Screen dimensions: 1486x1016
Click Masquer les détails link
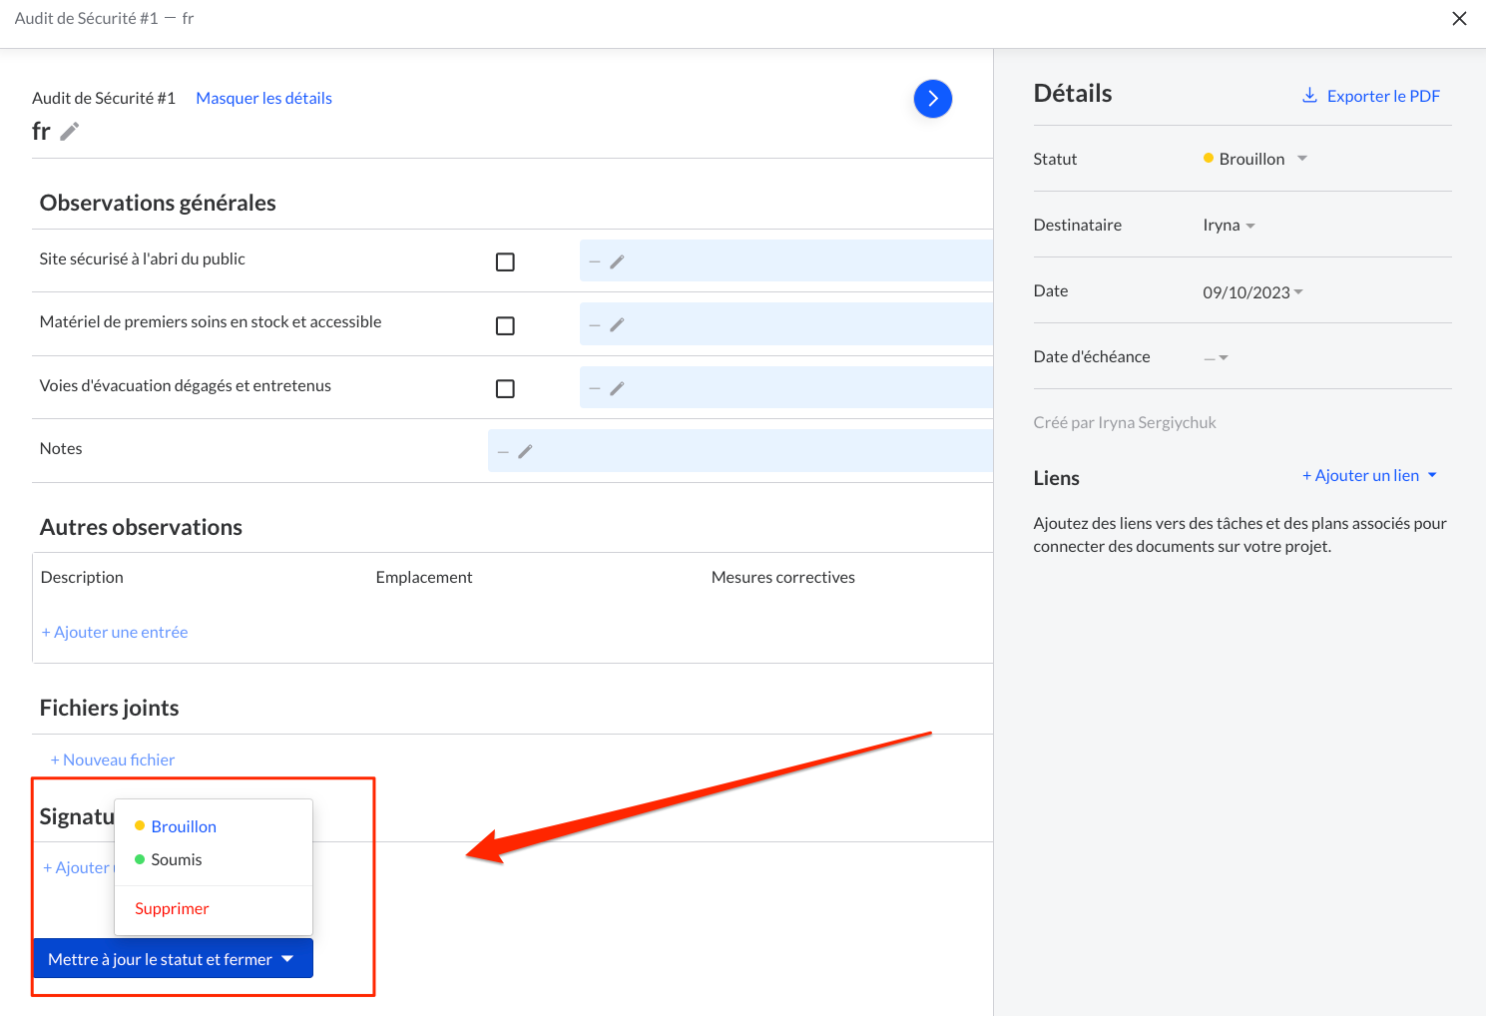click(263, 99)
